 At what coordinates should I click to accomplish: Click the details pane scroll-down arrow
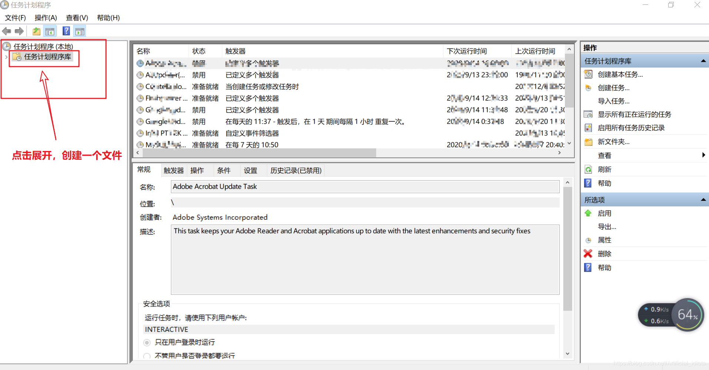(x=567, y=354)
